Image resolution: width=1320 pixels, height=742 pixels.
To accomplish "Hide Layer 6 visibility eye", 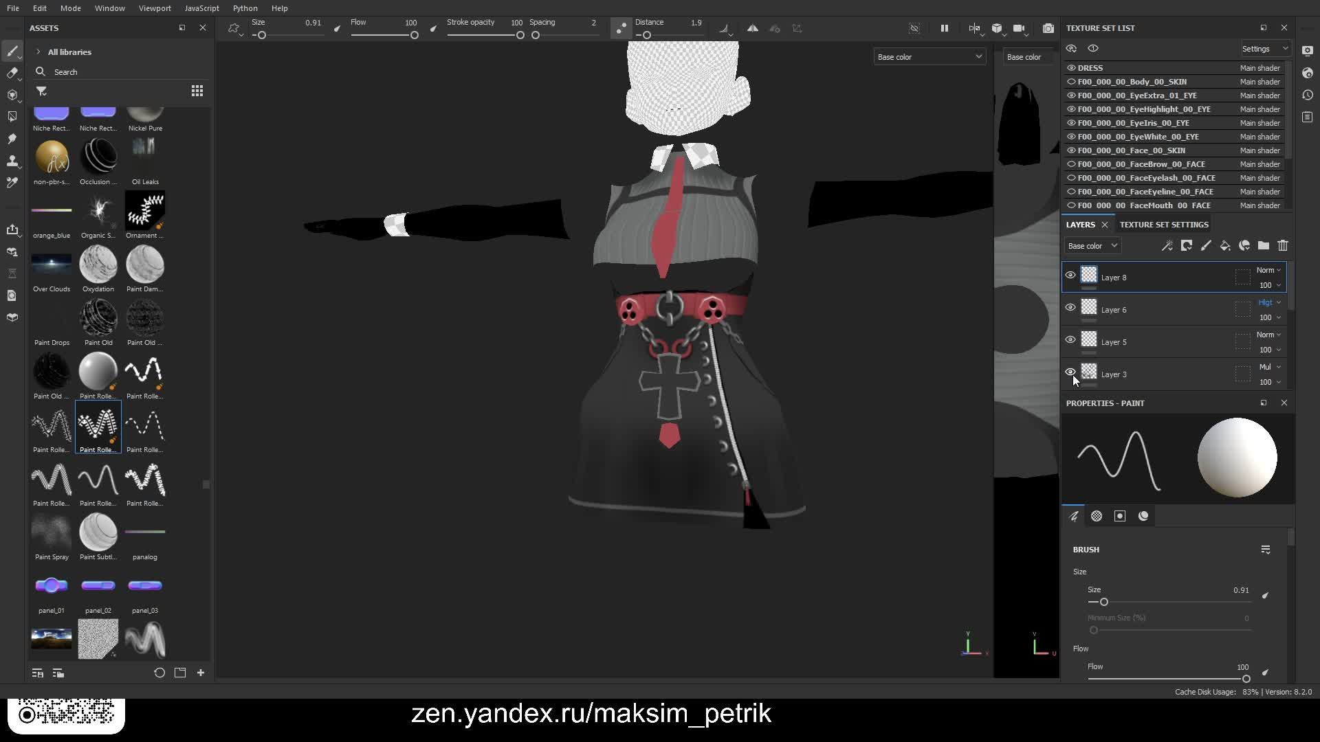I will (1070, 308).
